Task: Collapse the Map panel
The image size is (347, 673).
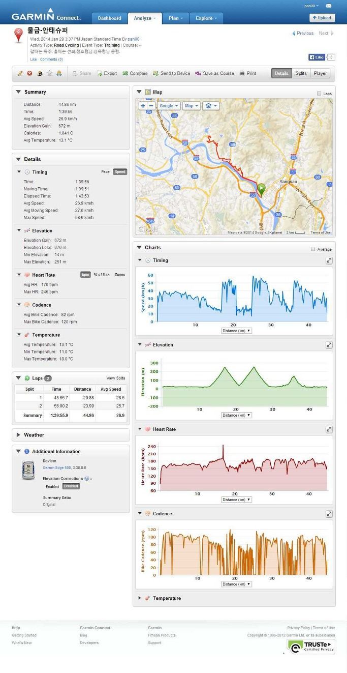Action: (x=139, y=92)
